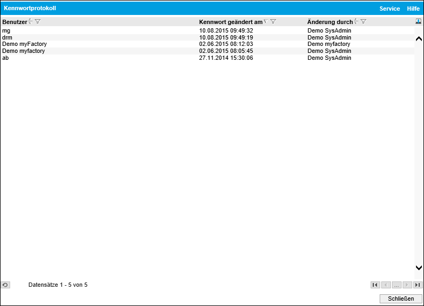Select the Änderung durch column header

pos(330,22)
